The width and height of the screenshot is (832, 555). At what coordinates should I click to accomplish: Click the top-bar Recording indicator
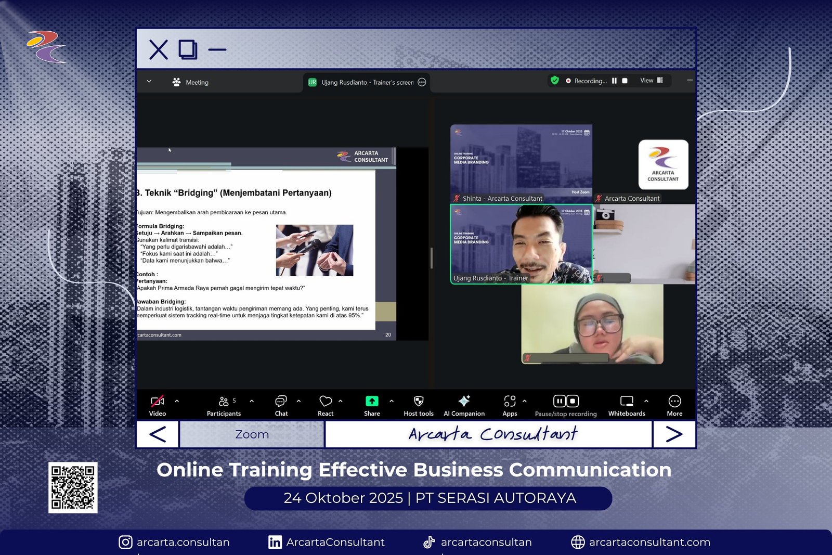586,81
